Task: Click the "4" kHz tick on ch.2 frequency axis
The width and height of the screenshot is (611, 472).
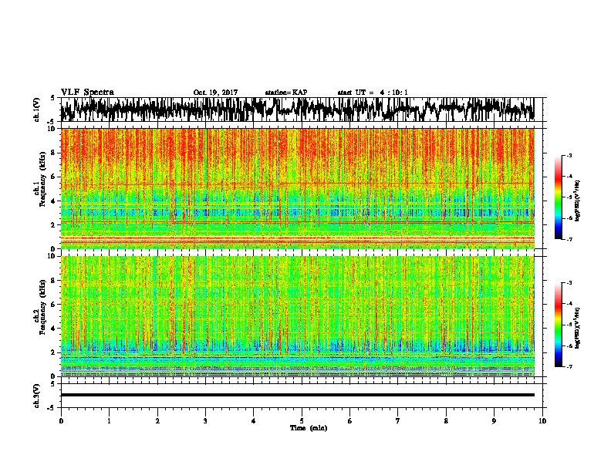Action: coord(54,329)
